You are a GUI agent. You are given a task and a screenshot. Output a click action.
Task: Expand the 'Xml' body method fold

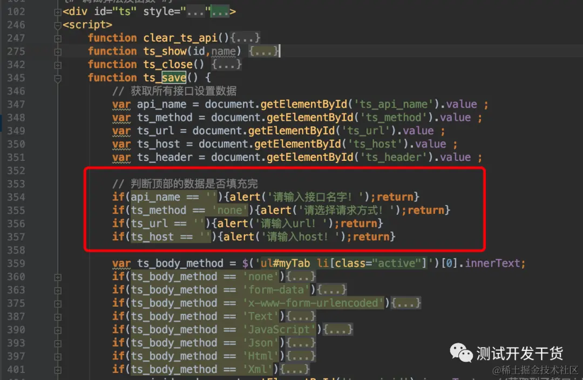tap(58, 370)
